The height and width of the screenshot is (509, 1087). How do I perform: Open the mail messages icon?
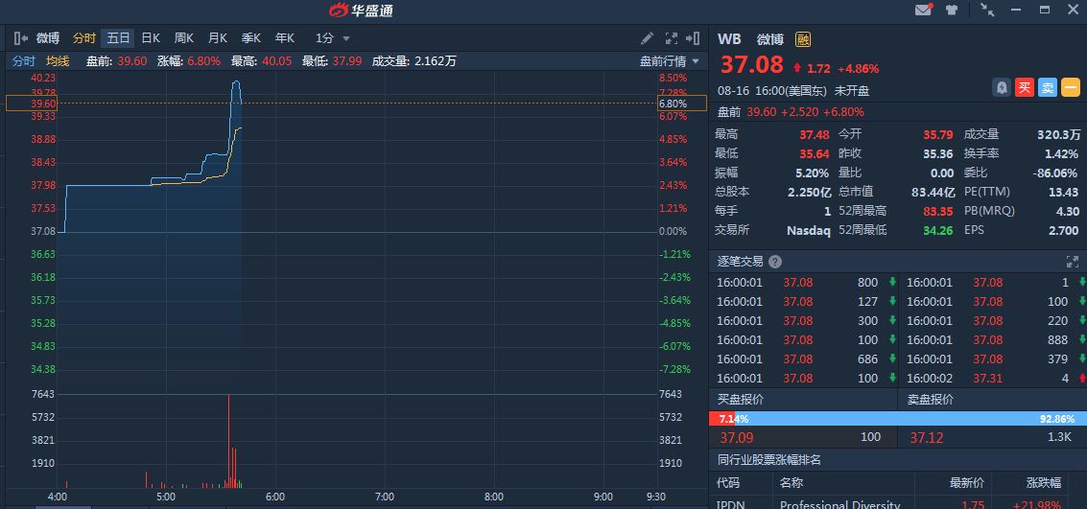(x=923, y=10)
